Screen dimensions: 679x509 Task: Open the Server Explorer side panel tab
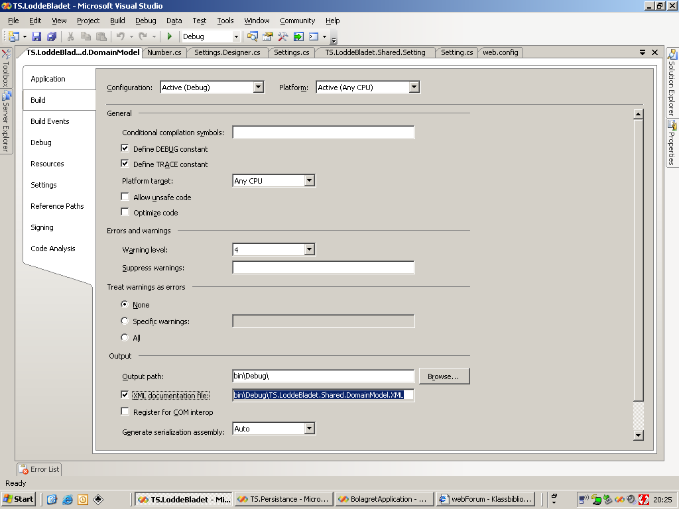pyautogui.click(x=5, y=122)
